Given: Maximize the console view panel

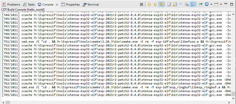Looking at the screenshot, I should click(232, 4).
